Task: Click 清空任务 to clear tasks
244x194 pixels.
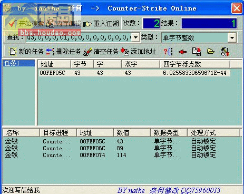Action: [101, 52]
